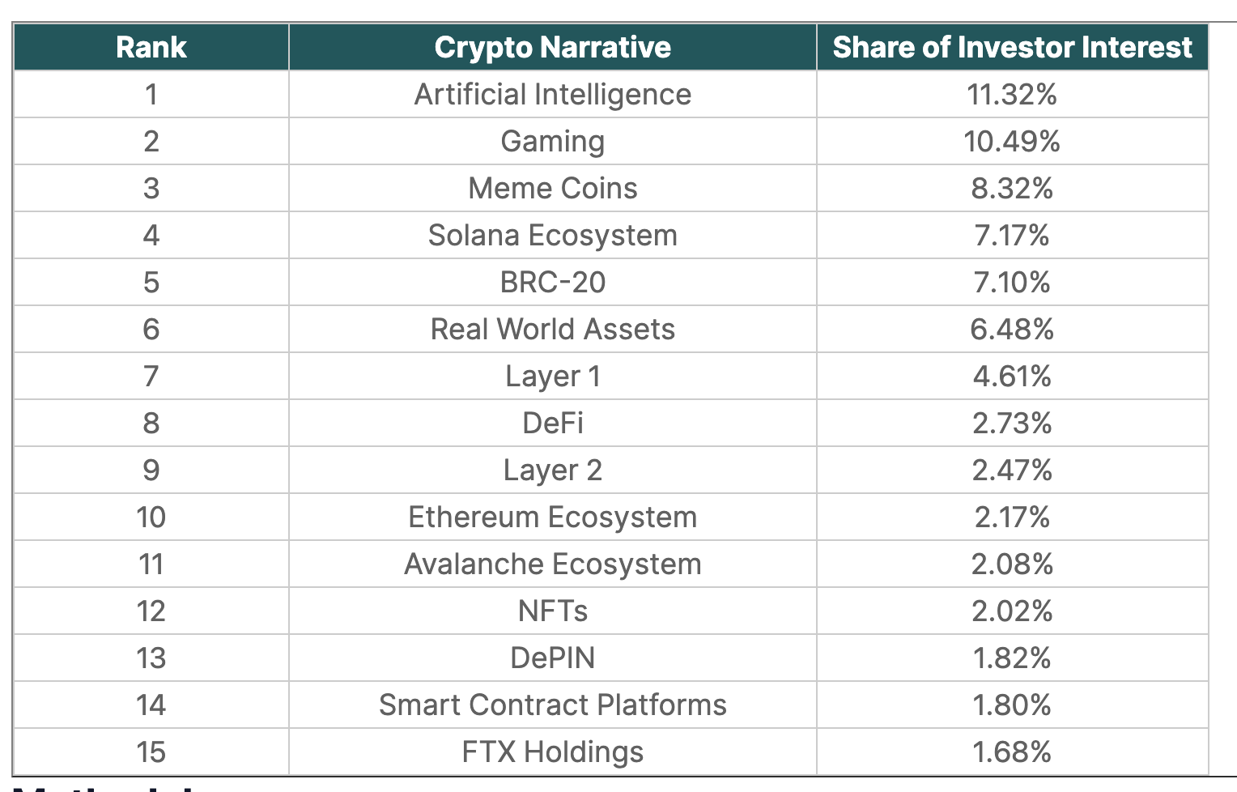The image size is (1237, 792).
Task: Click the Meme Coins cell
Action: pos(552,189)
